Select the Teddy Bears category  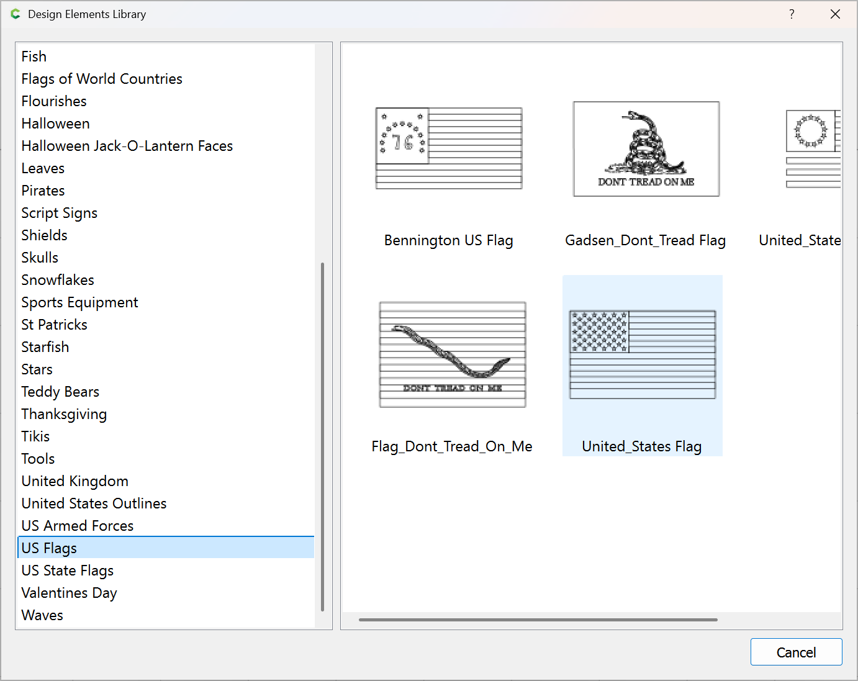click(x=60, y=392)
